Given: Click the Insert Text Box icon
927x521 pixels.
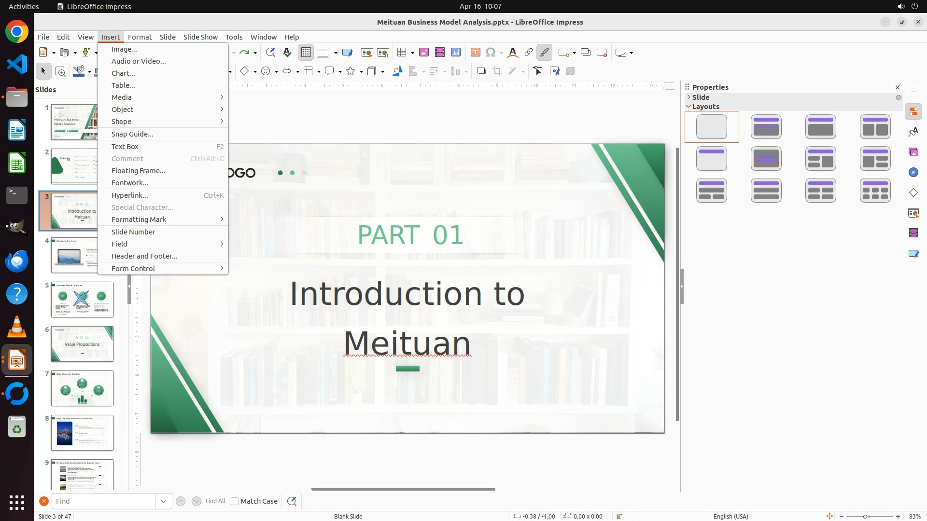Looking at the screenshot, I should pos(476,53).
